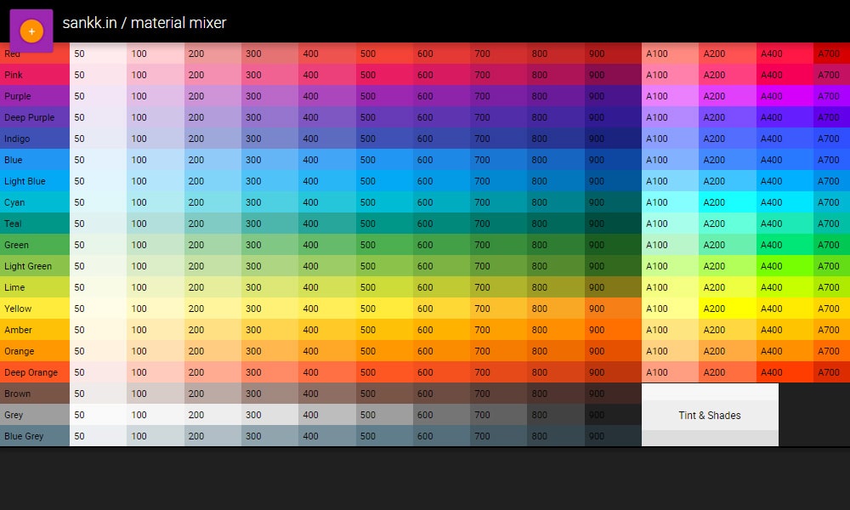Select the Light Blue A100 swatch

[670, 181]
